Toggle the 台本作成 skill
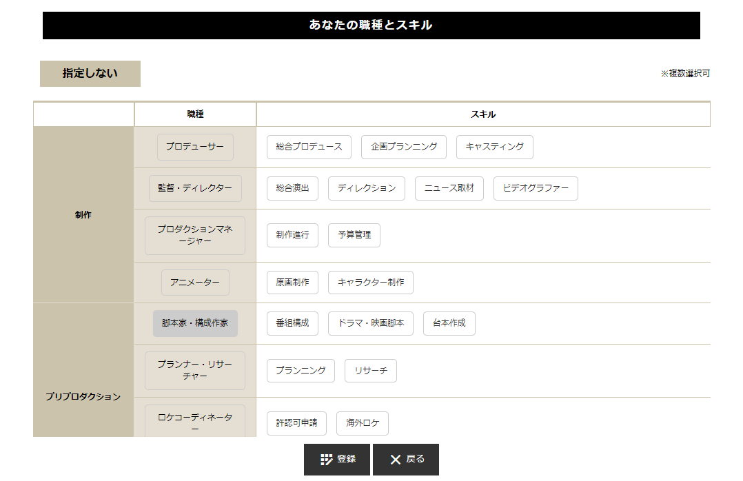This screenshot has height=481, width=743. coord(449,323)
